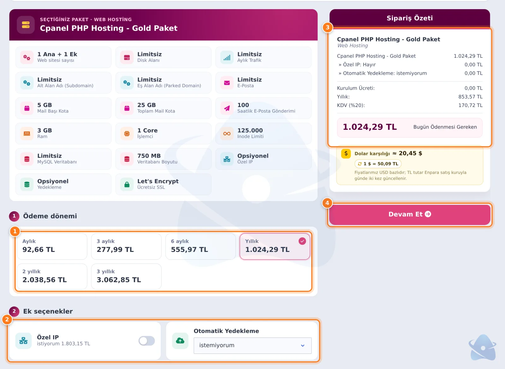Click the Dolar karşılığı 20,45 $ text

click(x=388, y=153)
